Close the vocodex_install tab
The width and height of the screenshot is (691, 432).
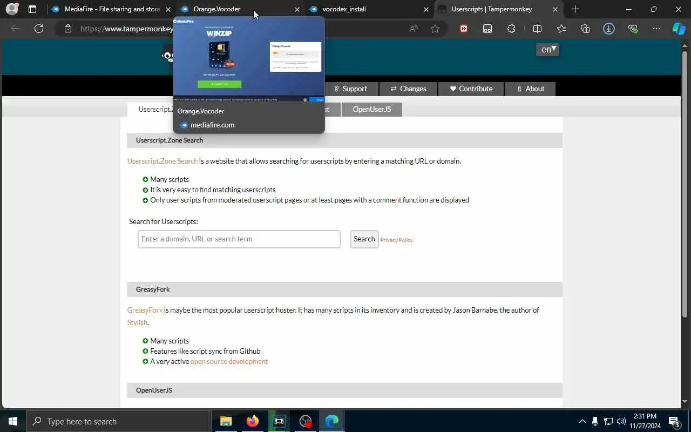(426, 9)
